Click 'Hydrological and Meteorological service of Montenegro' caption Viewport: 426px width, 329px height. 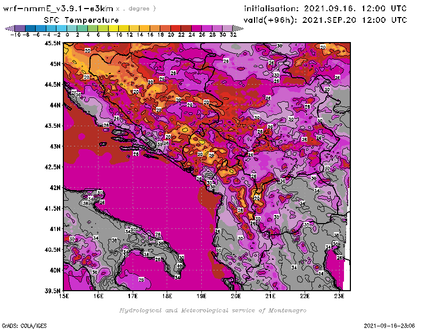click(212, 310)
